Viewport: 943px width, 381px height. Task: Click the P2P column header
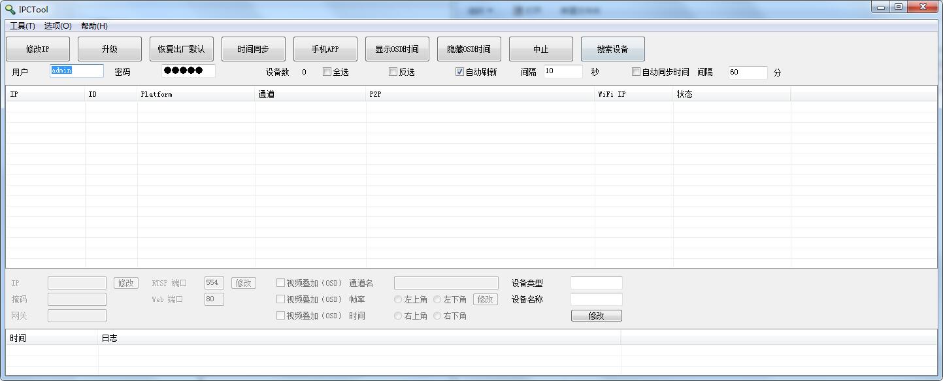point(480,94)
